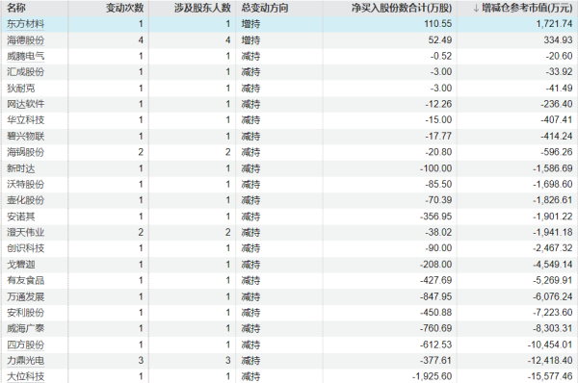
Task: Select the -596.26 market value cell
Action: (x=557, y=152)
